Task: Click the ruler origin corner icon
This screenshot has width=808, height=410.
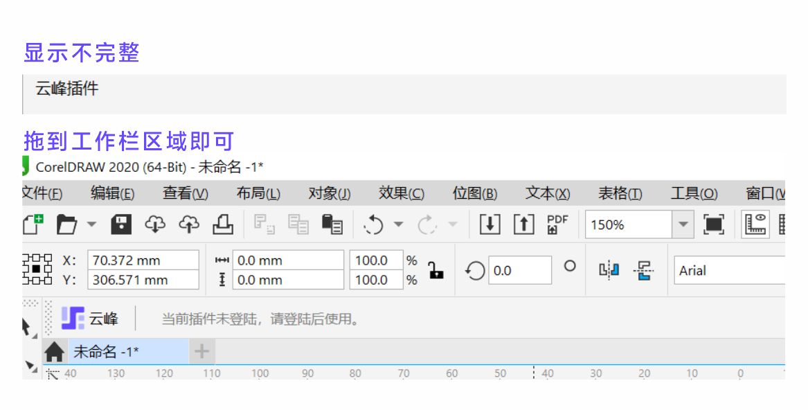Action: coord(53,375)
